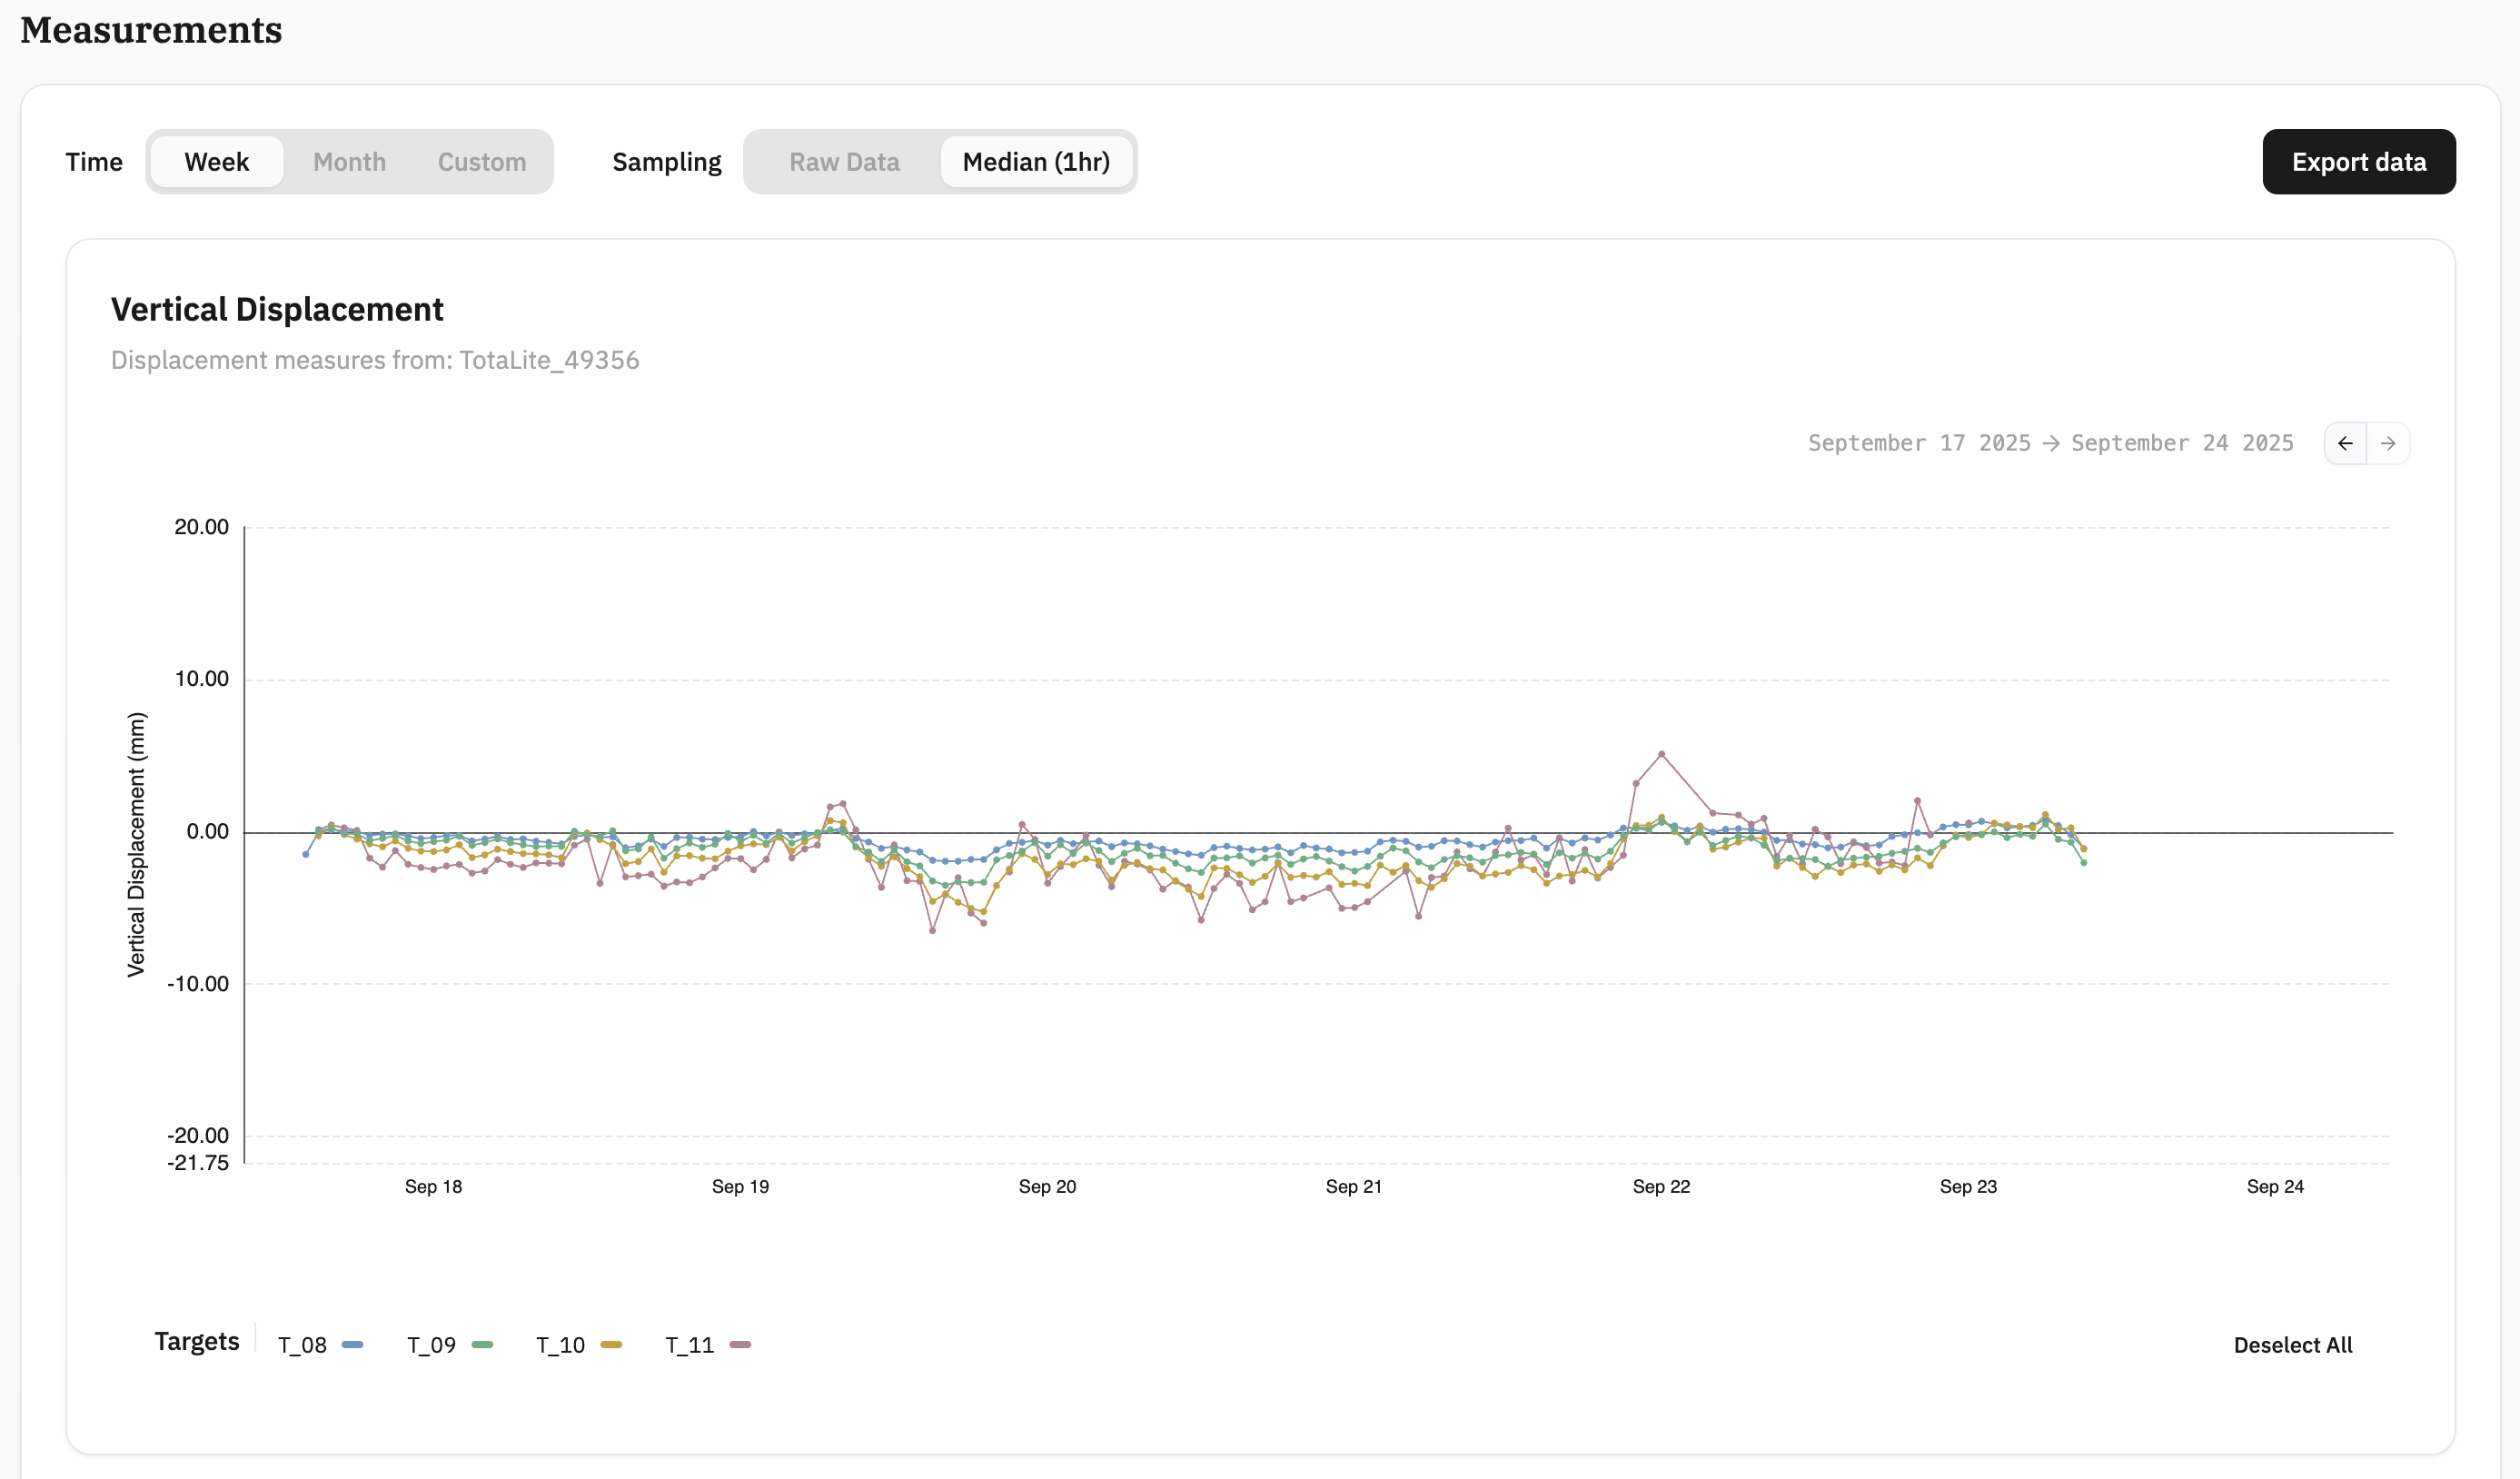This screenshot has height=1479, width=2520.
Task: Switch sampling to Raw Data
Action: (844, 162)
